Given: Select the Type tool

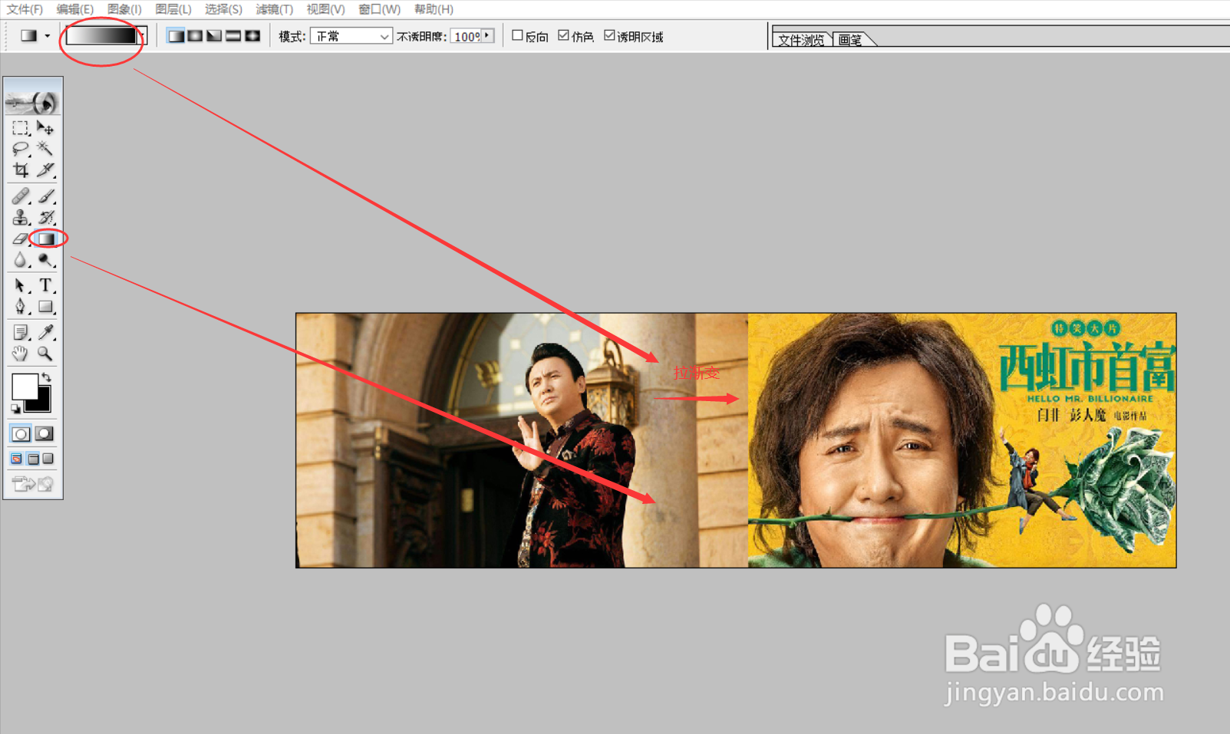Looking at the screenshot, I should tap(45, 286).
